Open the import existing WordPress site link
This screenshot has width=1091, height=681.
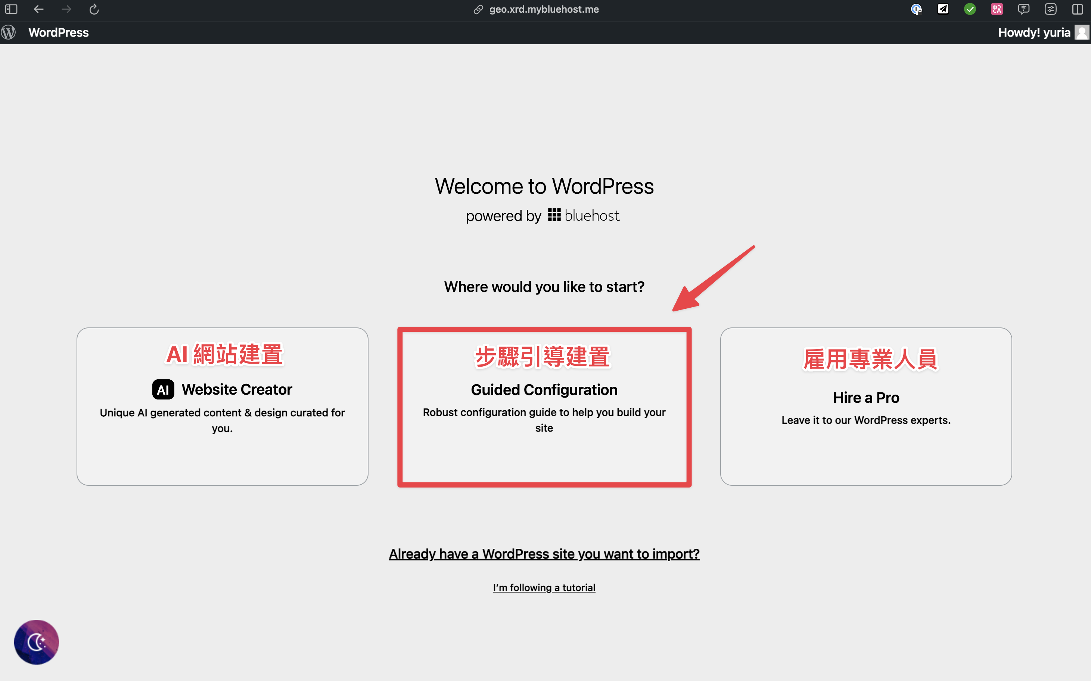[x=544, y=554]
